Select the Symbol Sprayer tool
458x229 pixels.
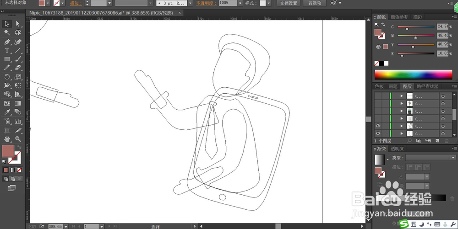pos(7,121)
